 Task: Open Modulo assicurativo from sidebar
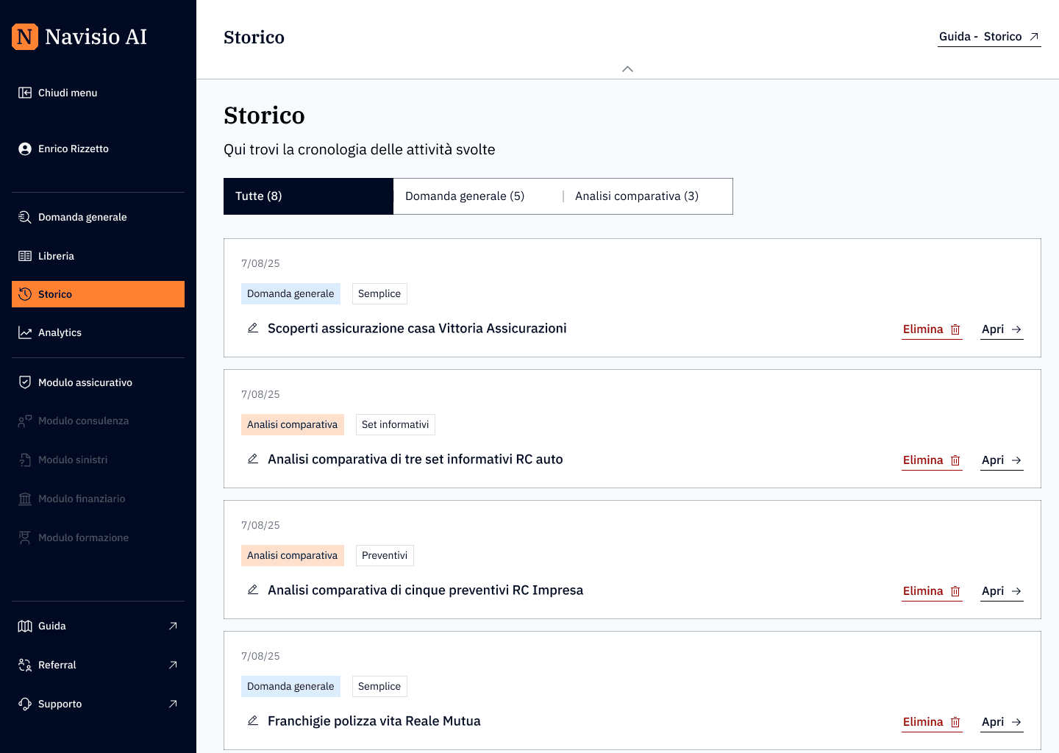coord(85,382)
